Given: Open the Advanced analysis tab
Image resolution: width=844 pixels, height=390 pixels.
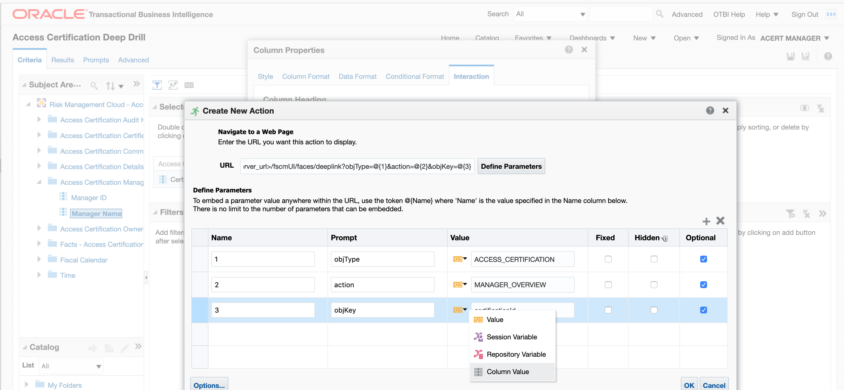Looking at the screenshot, I should tap(133, 60).
